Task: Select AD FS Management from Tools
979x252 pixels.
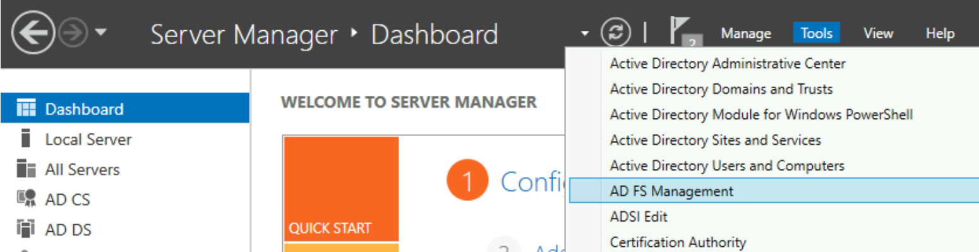Action: pyautogui.click(x=774, y=191)
